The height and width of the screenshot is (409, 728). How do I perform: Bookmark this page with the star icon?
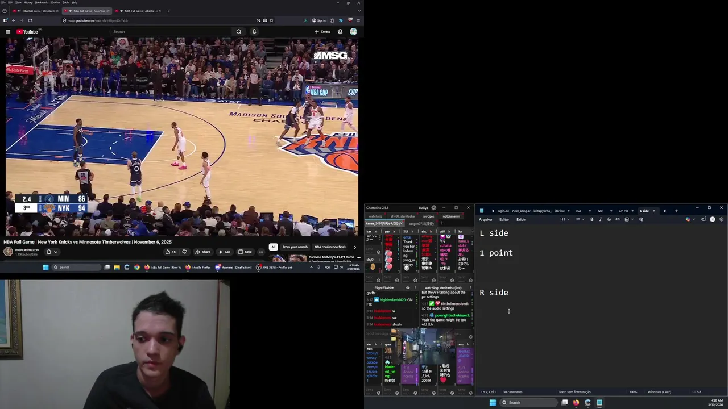coord(271,20)
